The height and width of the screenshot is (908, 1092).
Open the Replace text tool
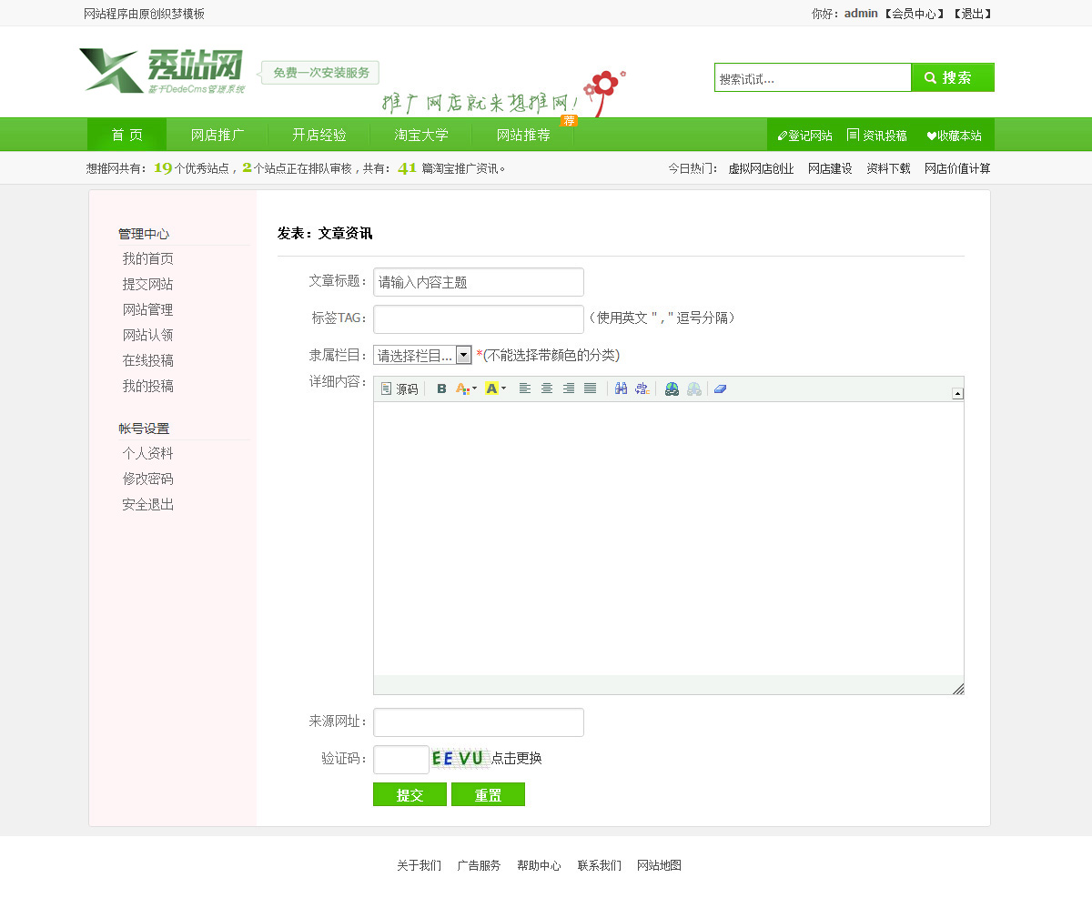642,388
